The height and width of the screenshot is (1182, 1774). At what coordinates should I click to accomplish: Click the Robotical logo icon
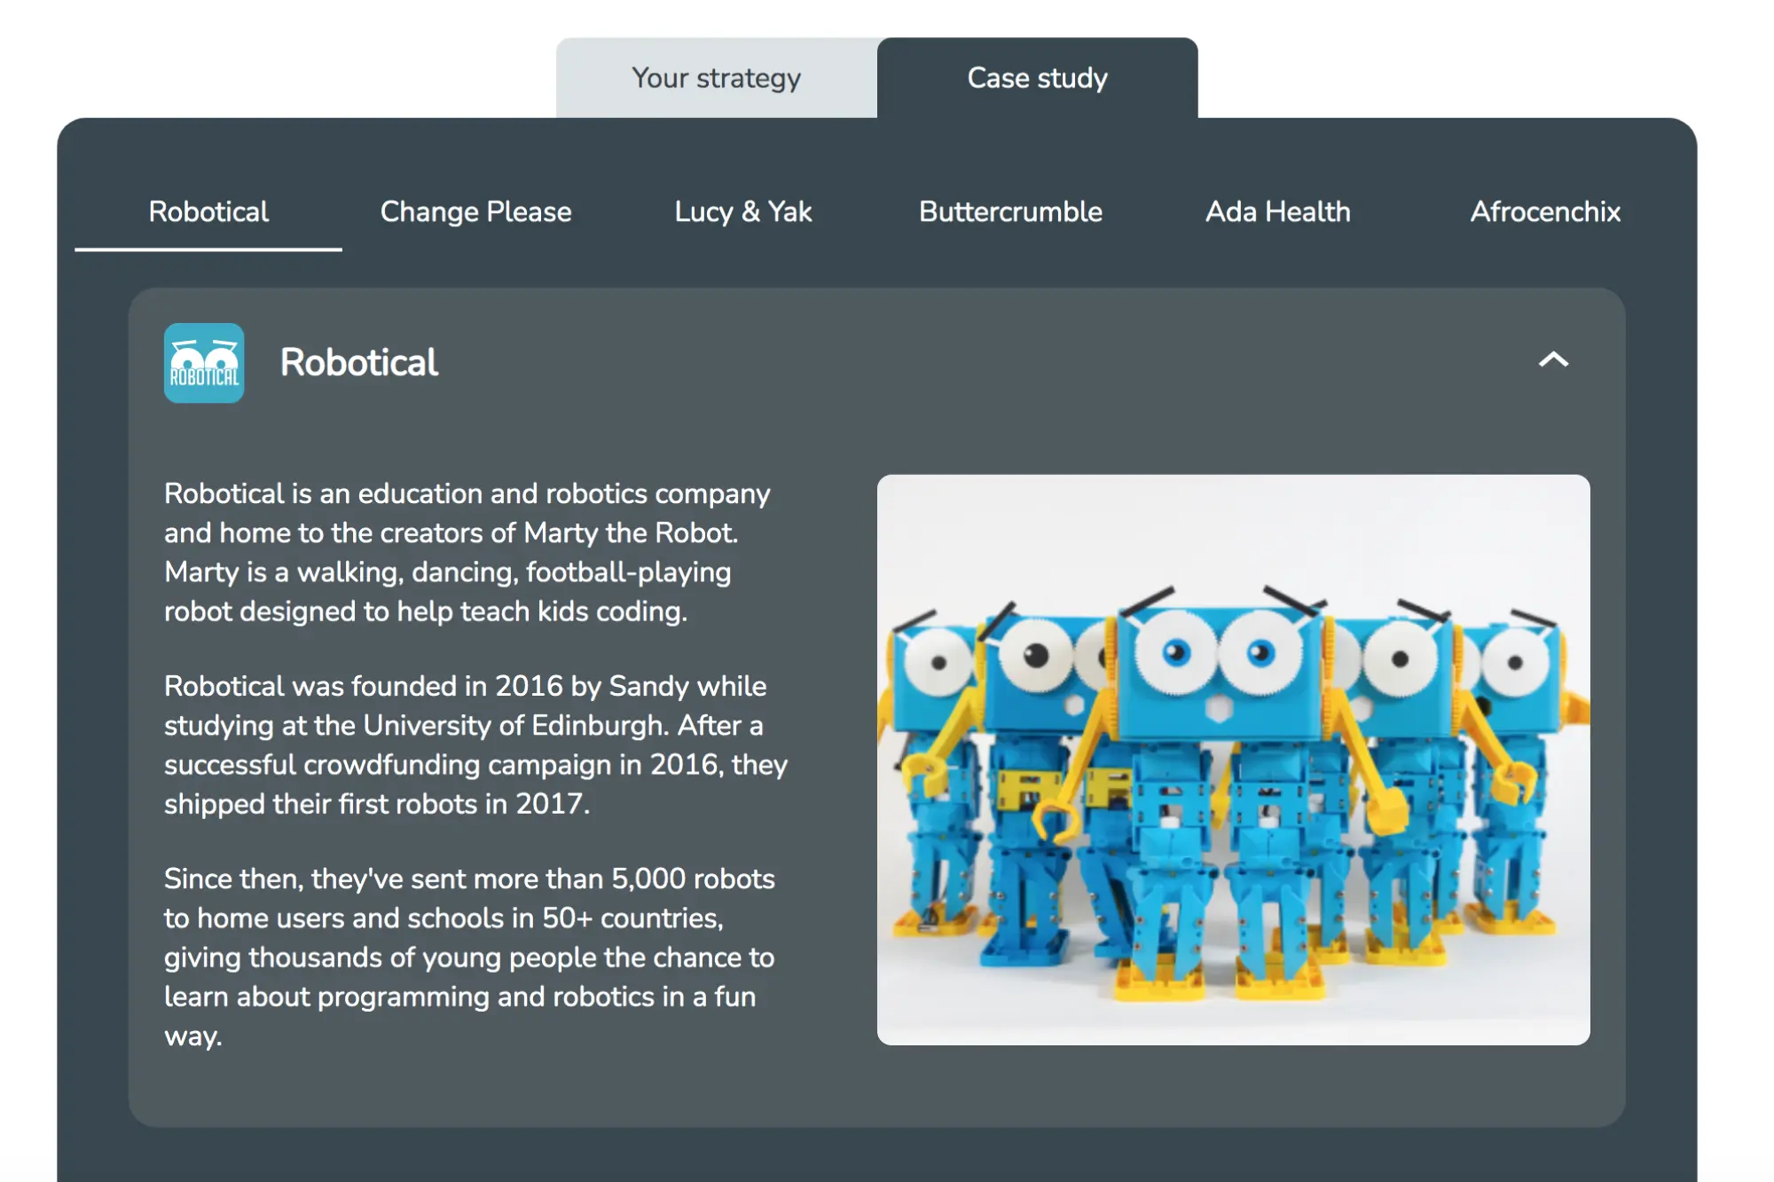pyautogui.click(x=204, y=363)
